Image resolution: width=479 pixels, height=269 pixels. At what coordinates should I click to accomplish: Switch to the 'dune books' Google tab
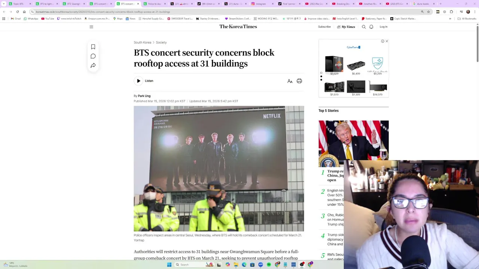pyautogui.click(x=424, y=4)
